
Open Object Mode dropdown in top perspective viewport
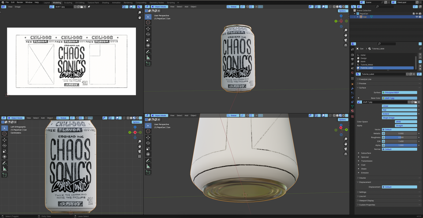160,7
